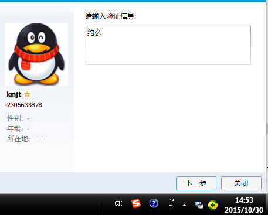The height and width of the screenshot is (215, 268).
Task: Click the QQ penguin avatar picture
Action: tap(36, 54)
